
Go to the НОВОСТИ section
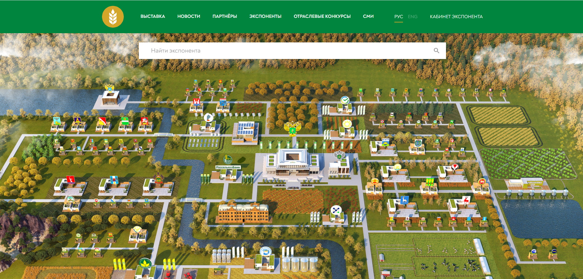(189, 16)
